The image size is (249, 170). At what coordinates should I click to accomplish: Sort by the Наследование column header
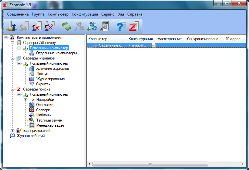coord(170,39)
